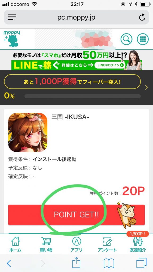Image resolution: width=153 pixels, height=272 pixels.
Task: Open アプリ tab
Action: [x=76, y=244]
